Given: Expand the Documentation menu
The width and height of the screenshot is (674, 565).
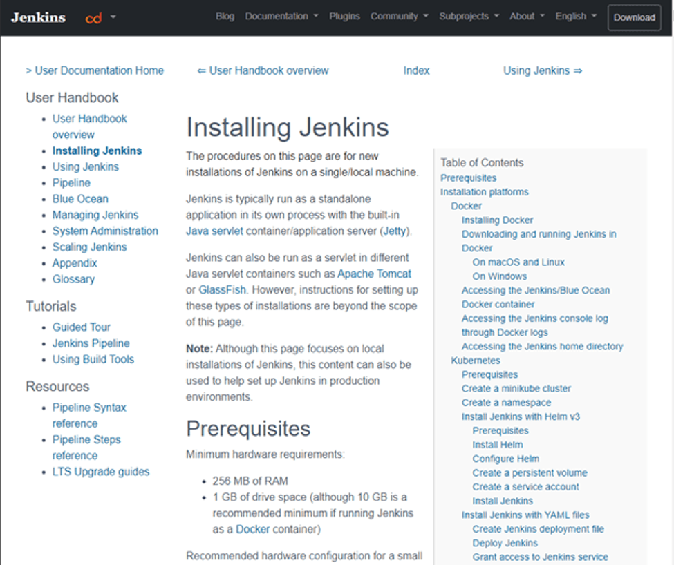Looking at the screenshot, I should click(281, 17).
